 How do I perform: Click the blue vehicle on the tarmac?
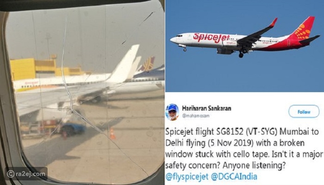73,129
